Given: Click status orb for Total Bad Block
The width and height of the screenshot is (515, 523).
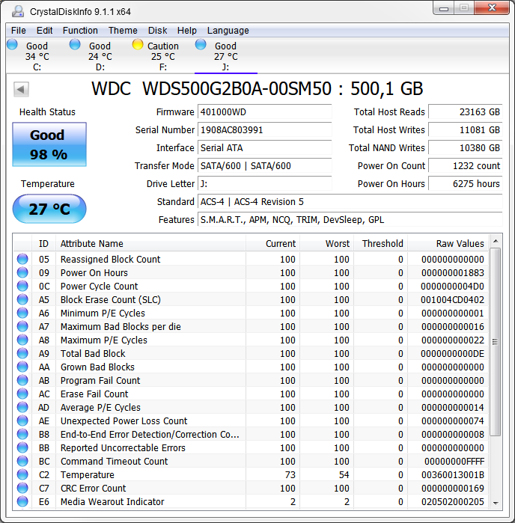Looking at the screenshot, I should click(22, 353).
